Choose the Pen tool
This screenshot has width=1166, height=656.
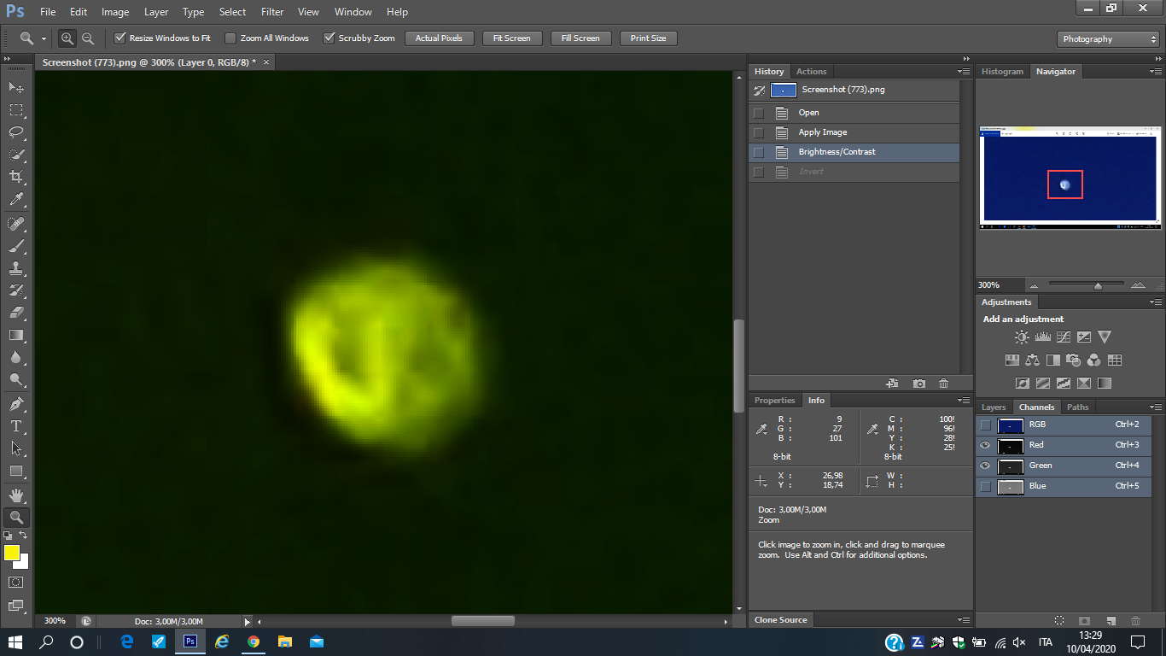(16, 403)
